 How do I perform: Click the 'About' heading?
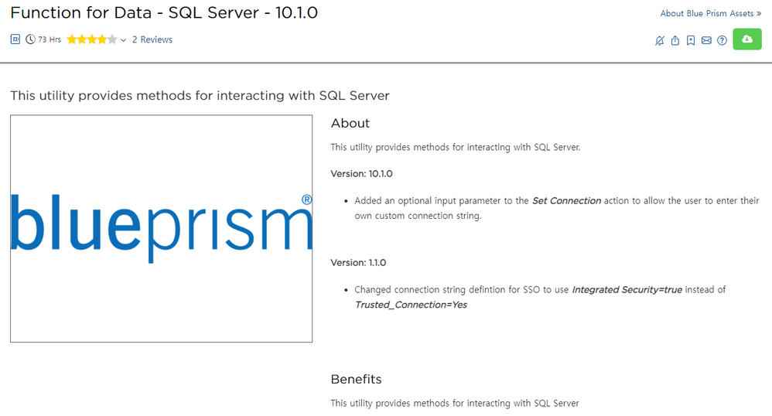coord(350,123)
